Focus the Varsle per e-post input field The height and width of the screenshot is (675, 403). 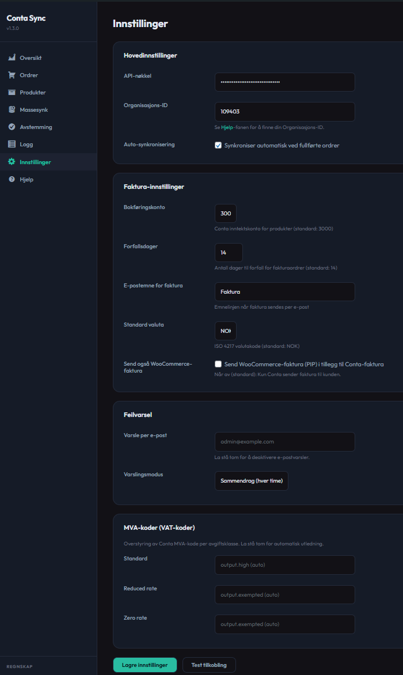point(284,442)
